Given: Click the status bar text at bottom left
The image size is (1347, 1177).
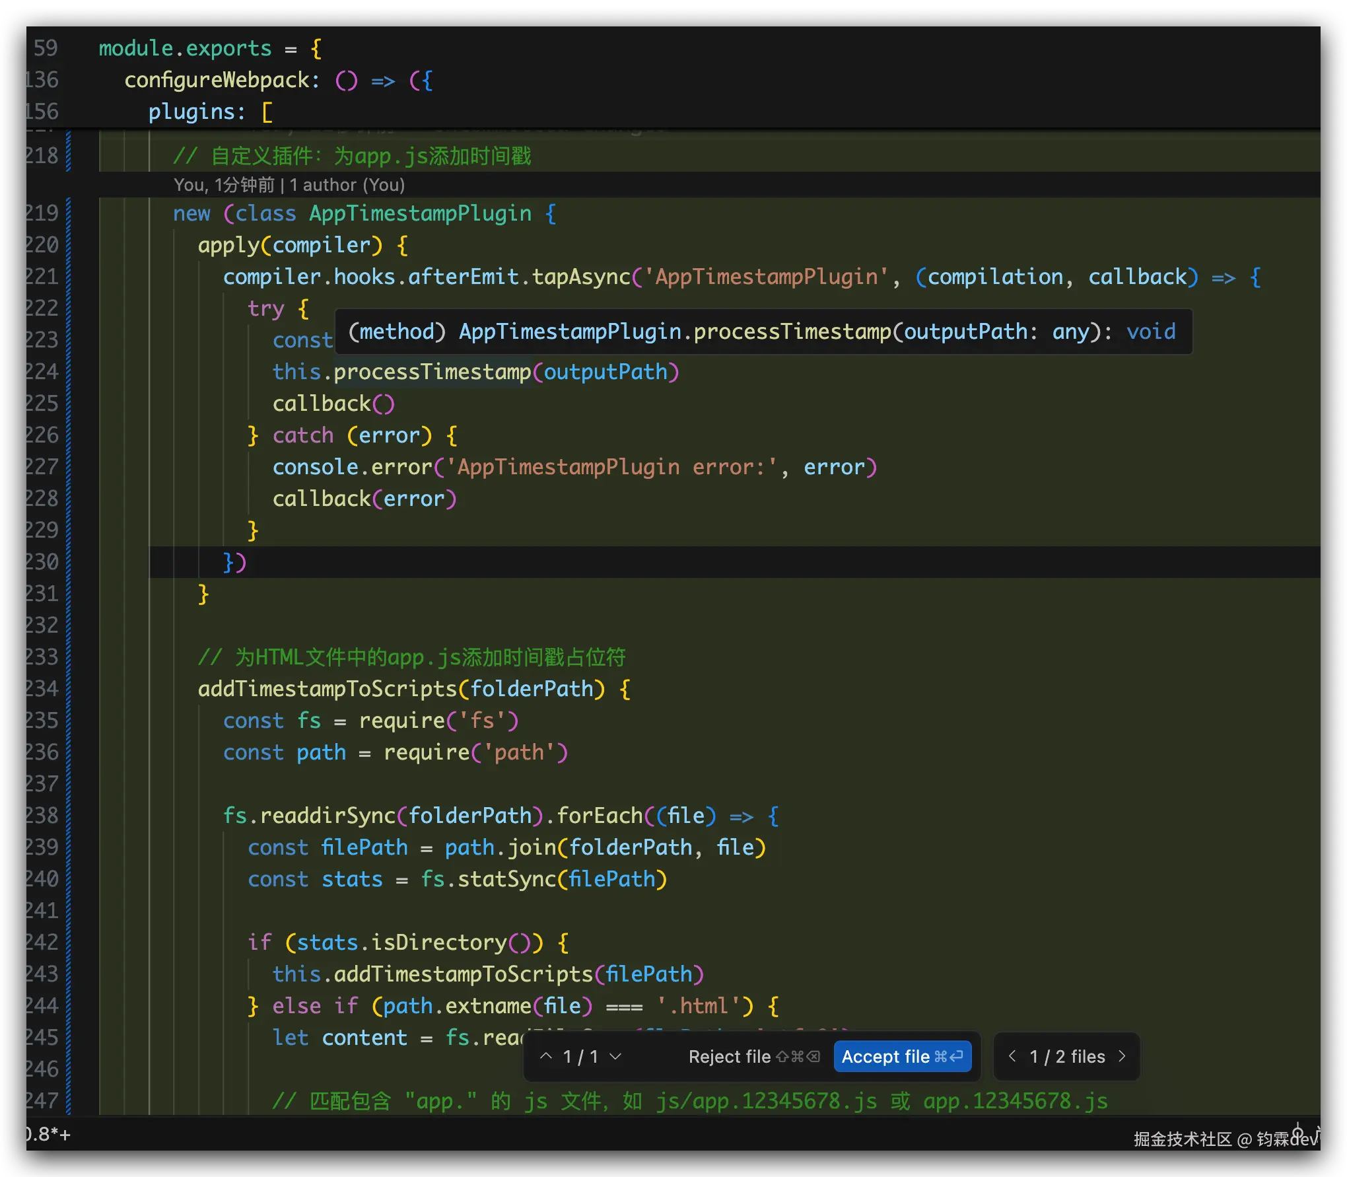Looking at the screenshot, I should click(x=48, y=1135).
